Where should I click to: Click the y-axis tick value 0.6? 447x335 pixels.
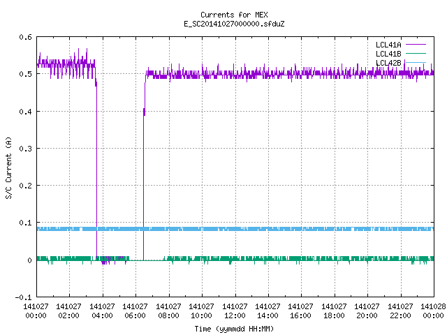coord(25,37)
